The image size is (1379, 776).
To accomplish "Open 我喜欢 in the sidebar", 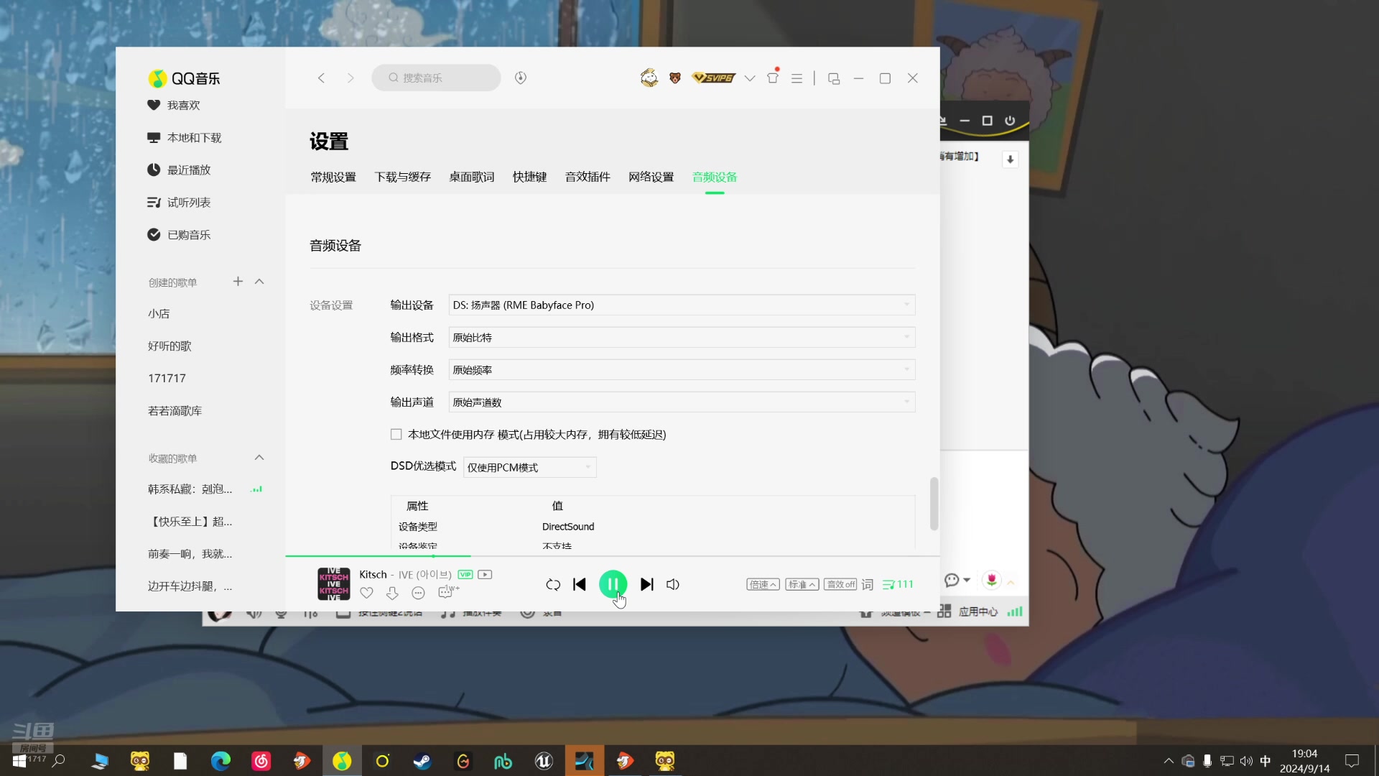I will point(183,105).
